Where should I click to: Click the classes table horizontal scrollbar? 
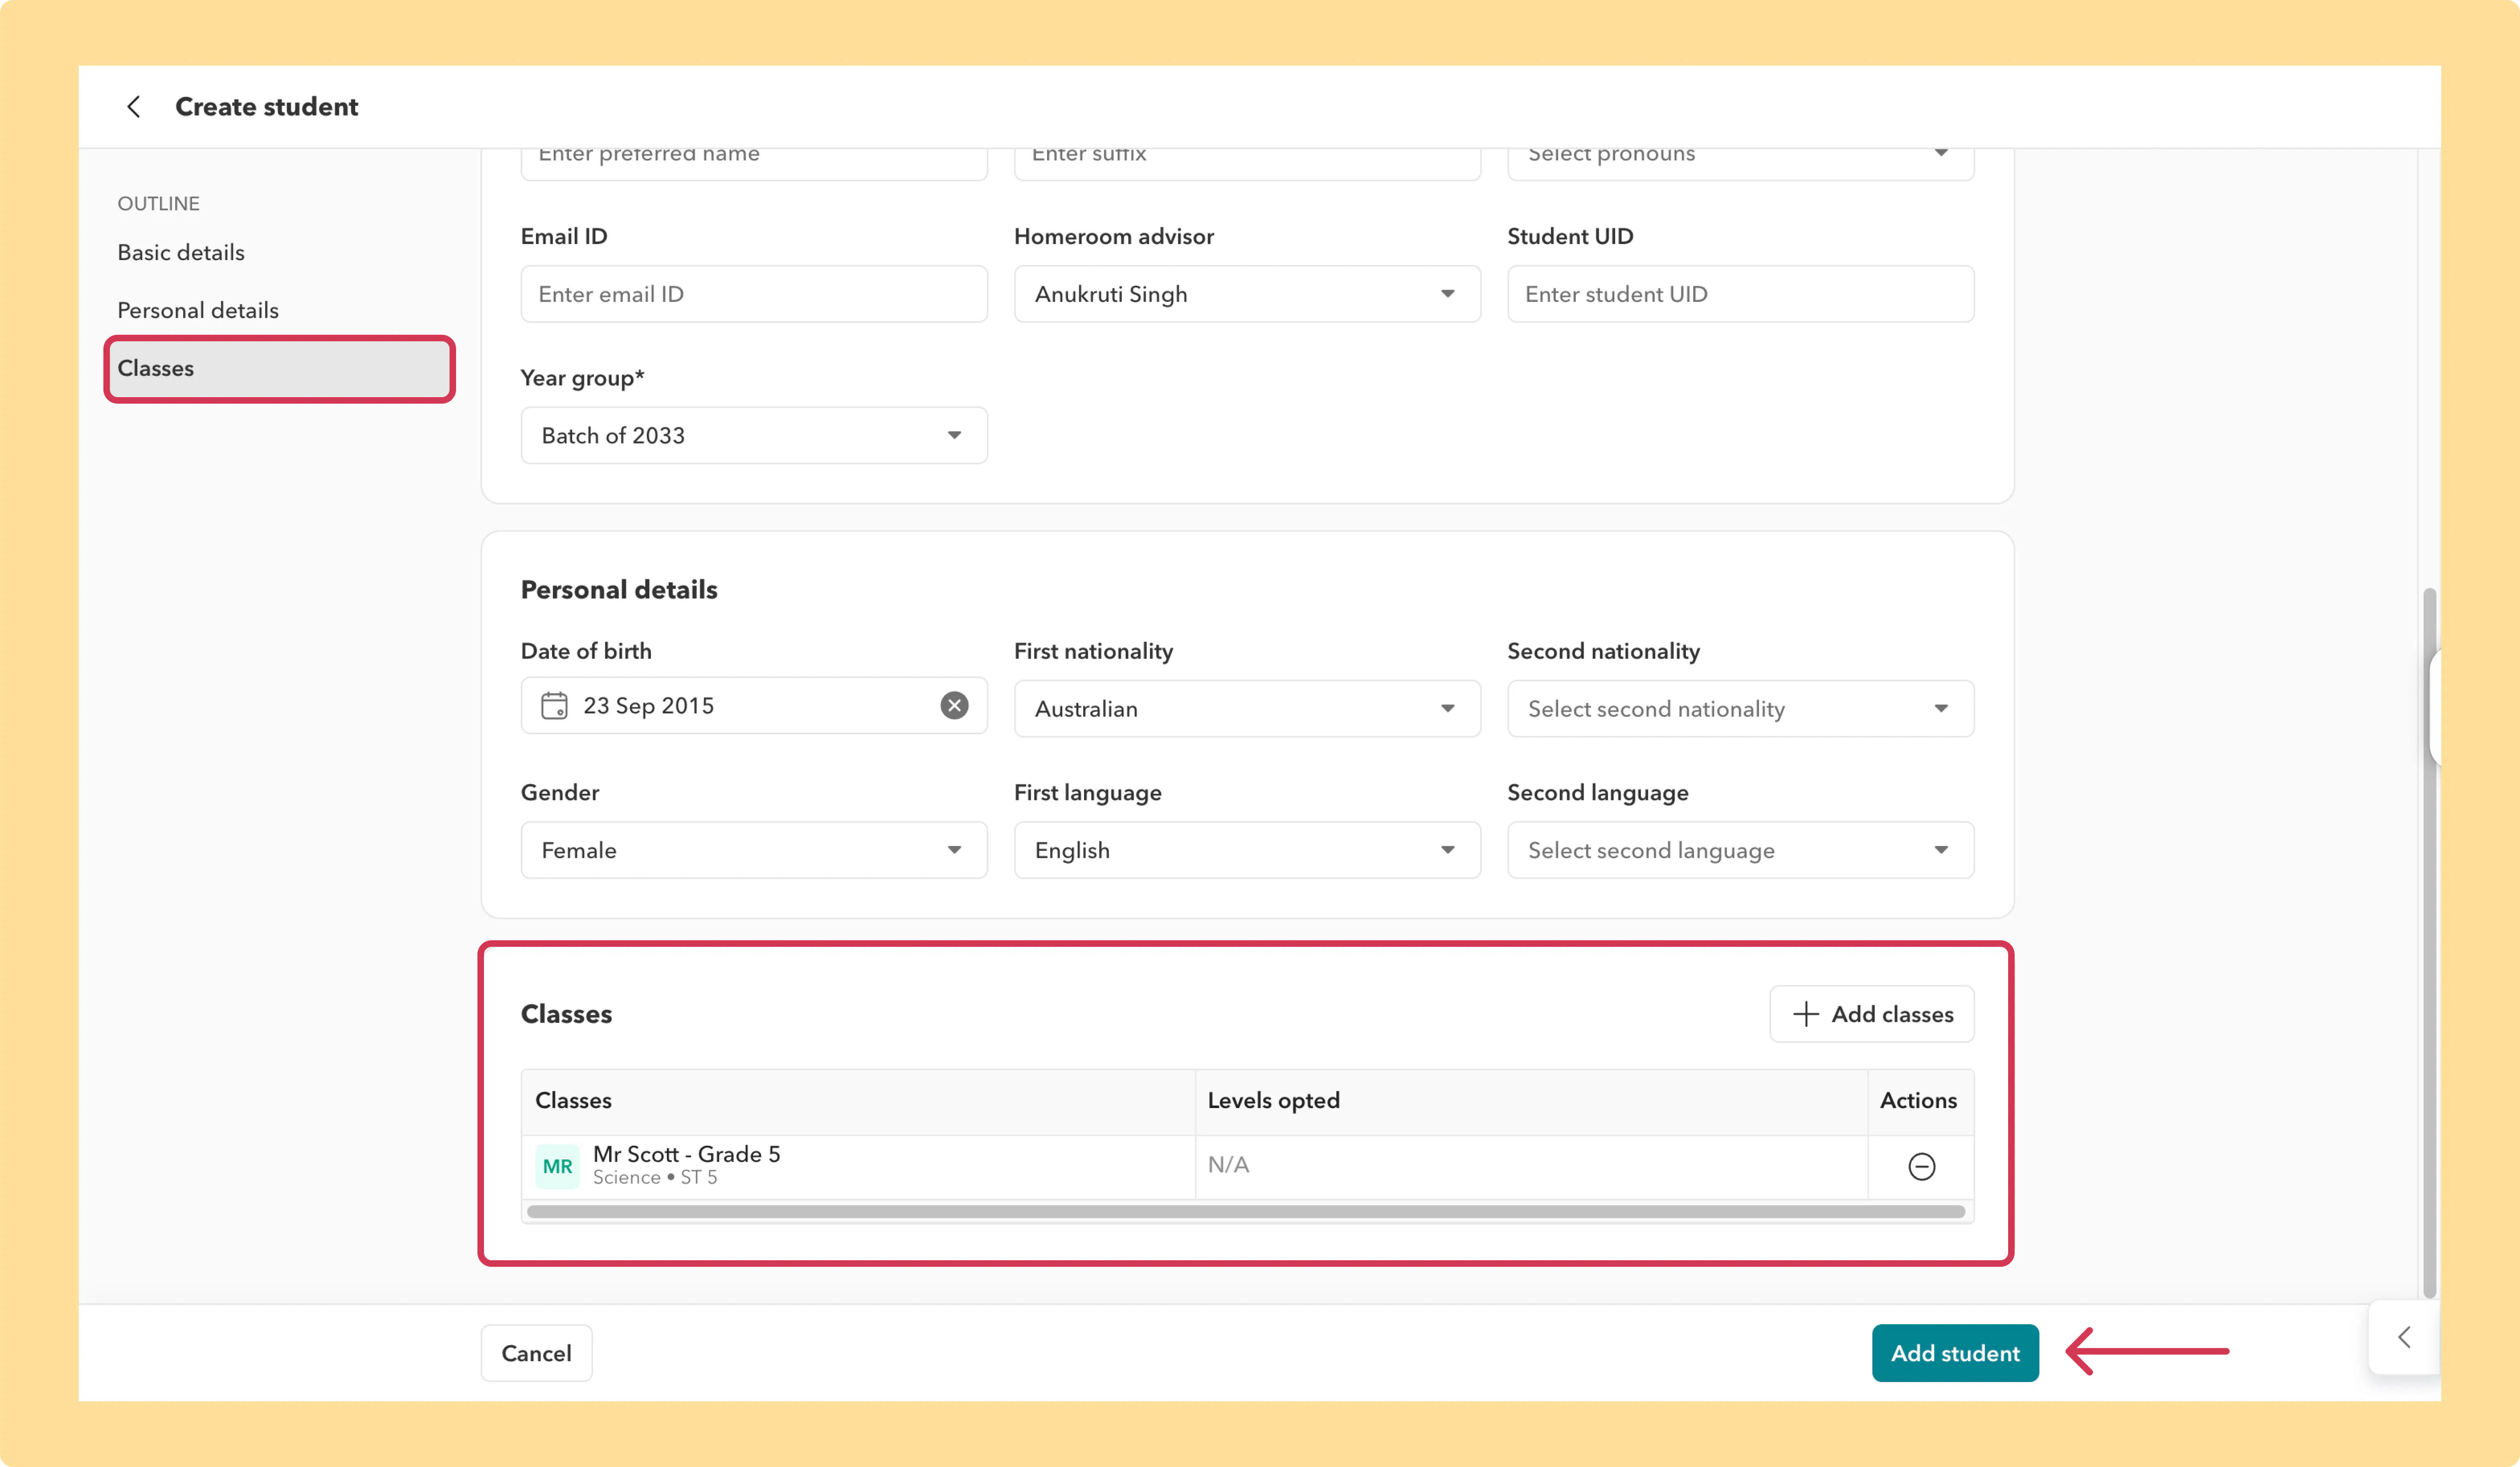1246,1212
